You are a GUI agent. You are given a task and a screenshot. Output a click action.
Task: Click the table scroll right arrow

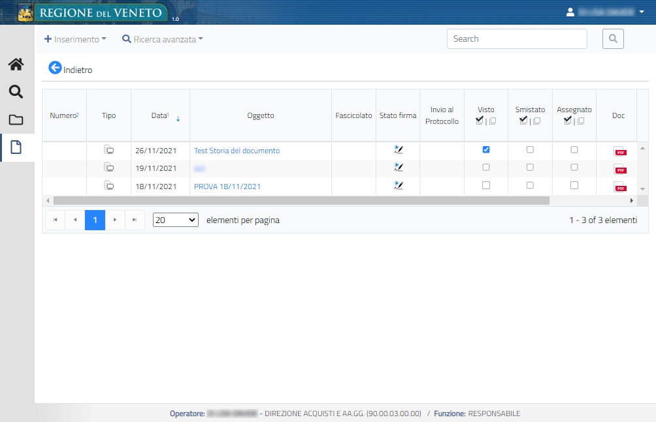(632, 200)
